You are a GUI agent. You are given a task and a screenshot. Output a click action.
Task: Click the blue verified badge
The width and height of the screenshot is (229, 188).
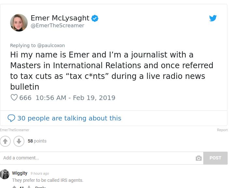point(95,18)
